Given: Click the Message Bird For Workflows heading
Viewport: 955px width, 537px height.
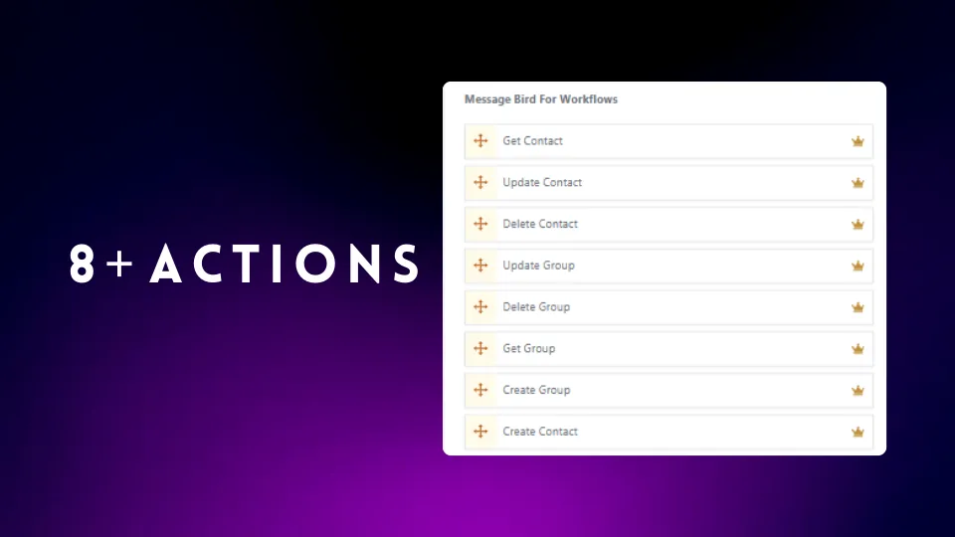Looking at the screenshot, I should pyautogui.click(x=541, y=99).
